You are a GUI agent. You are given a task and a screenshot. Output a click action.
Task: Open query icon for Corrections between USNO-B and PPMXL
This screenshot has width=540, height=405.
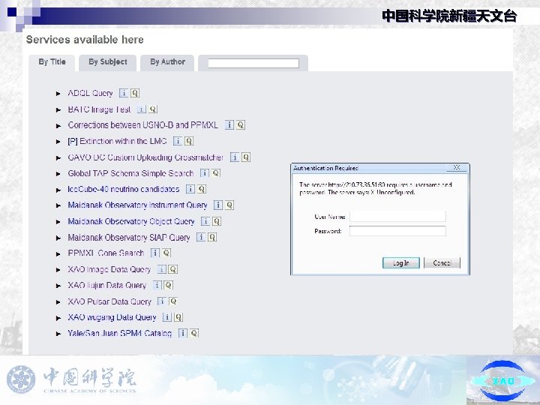click(x=241, y=125)
